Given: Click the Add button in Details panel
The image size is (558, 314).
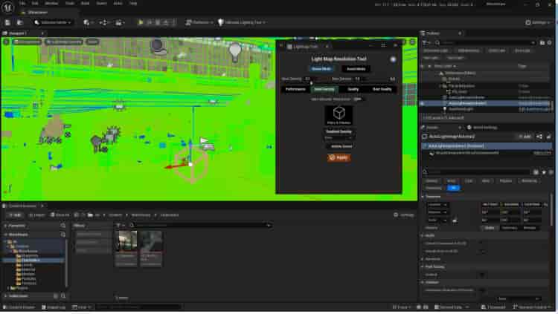Looking at the screenshot, I should click(525, 137).
